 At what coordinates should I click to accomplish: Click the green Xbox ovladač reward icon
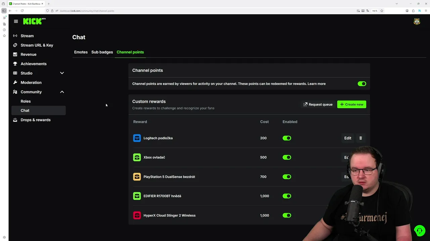(137, 157)
